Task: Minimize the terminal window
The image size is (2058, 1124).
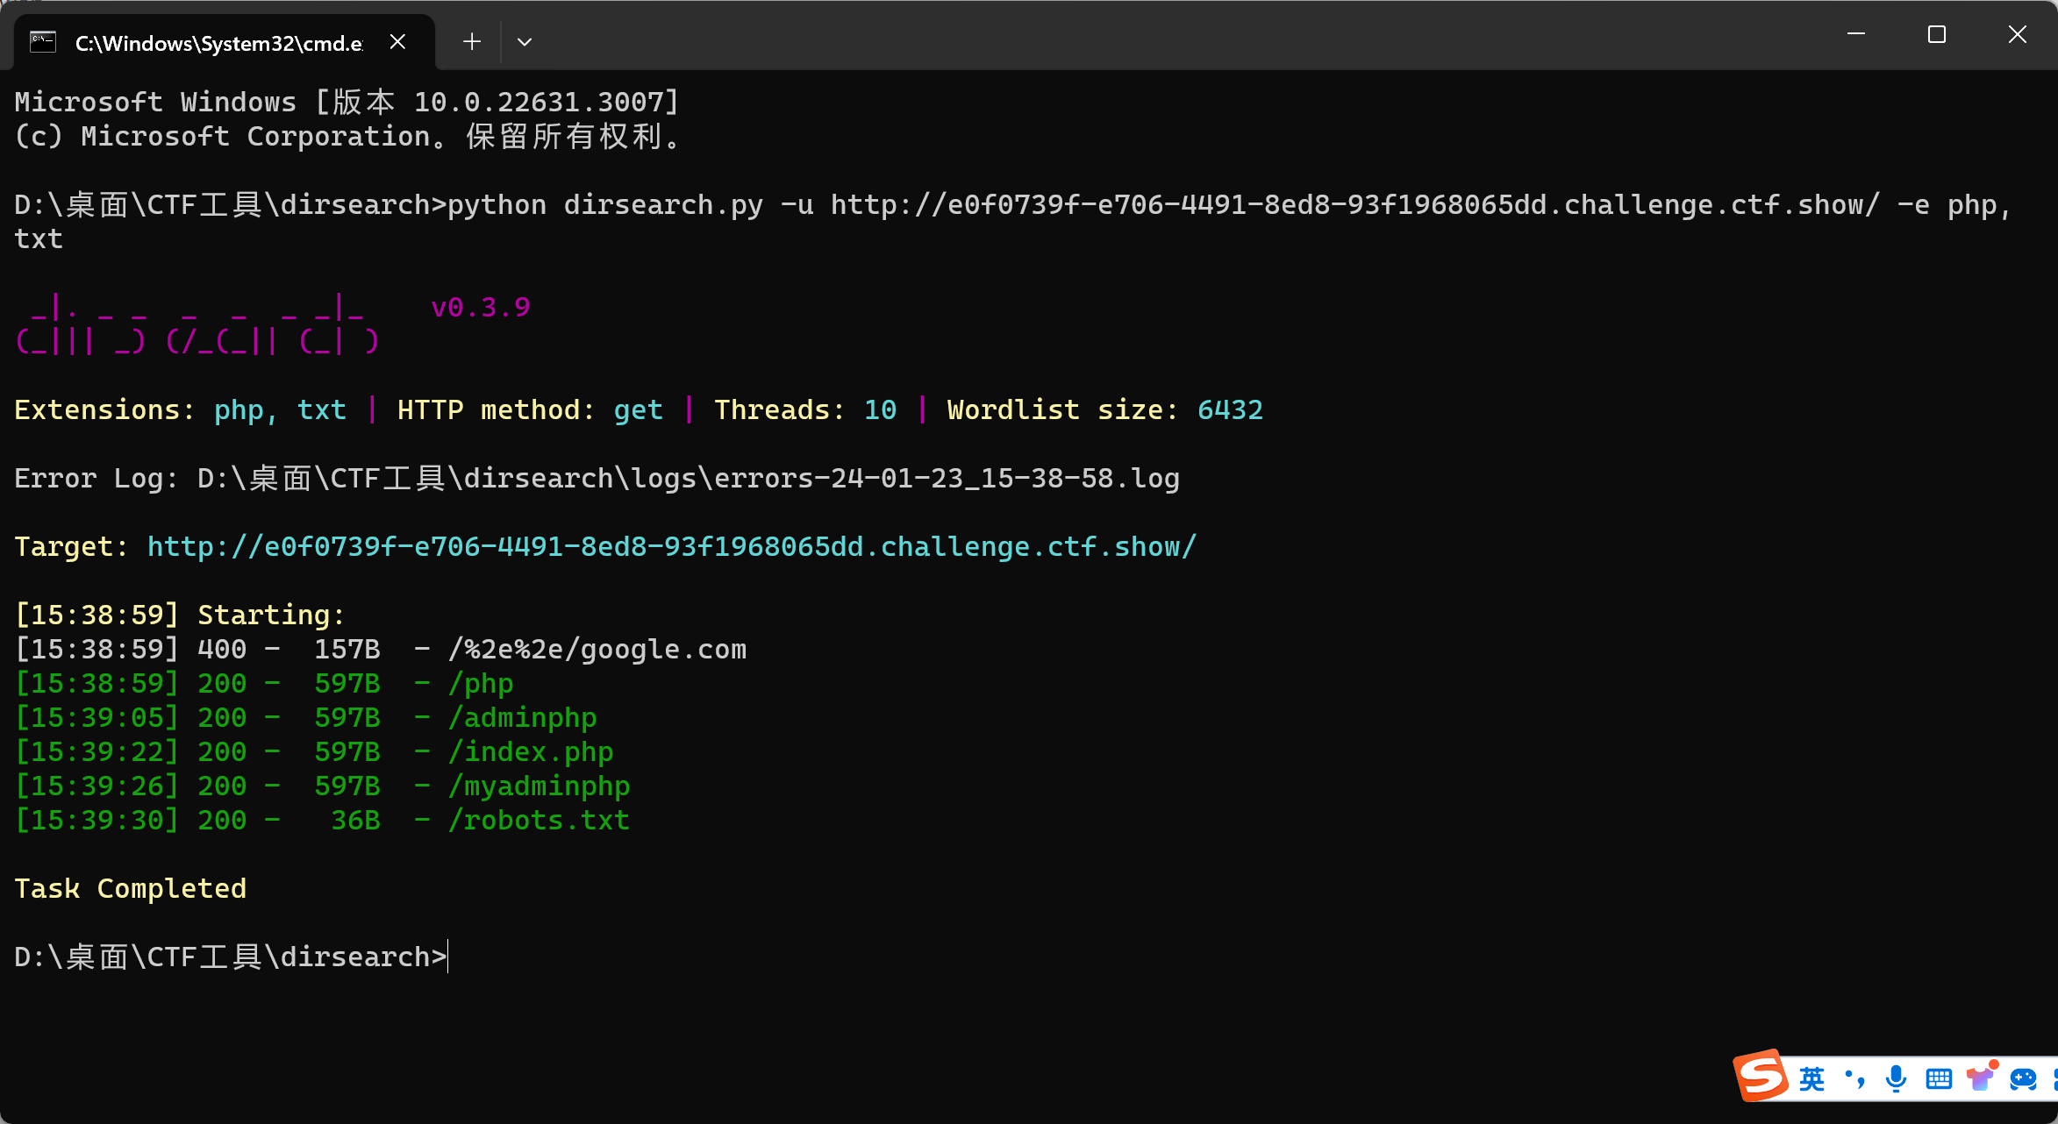Action: coord(1856,35)
